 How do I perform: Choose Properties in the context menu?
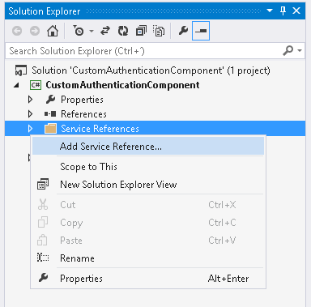pyautogui.click(x=148, y=279)
